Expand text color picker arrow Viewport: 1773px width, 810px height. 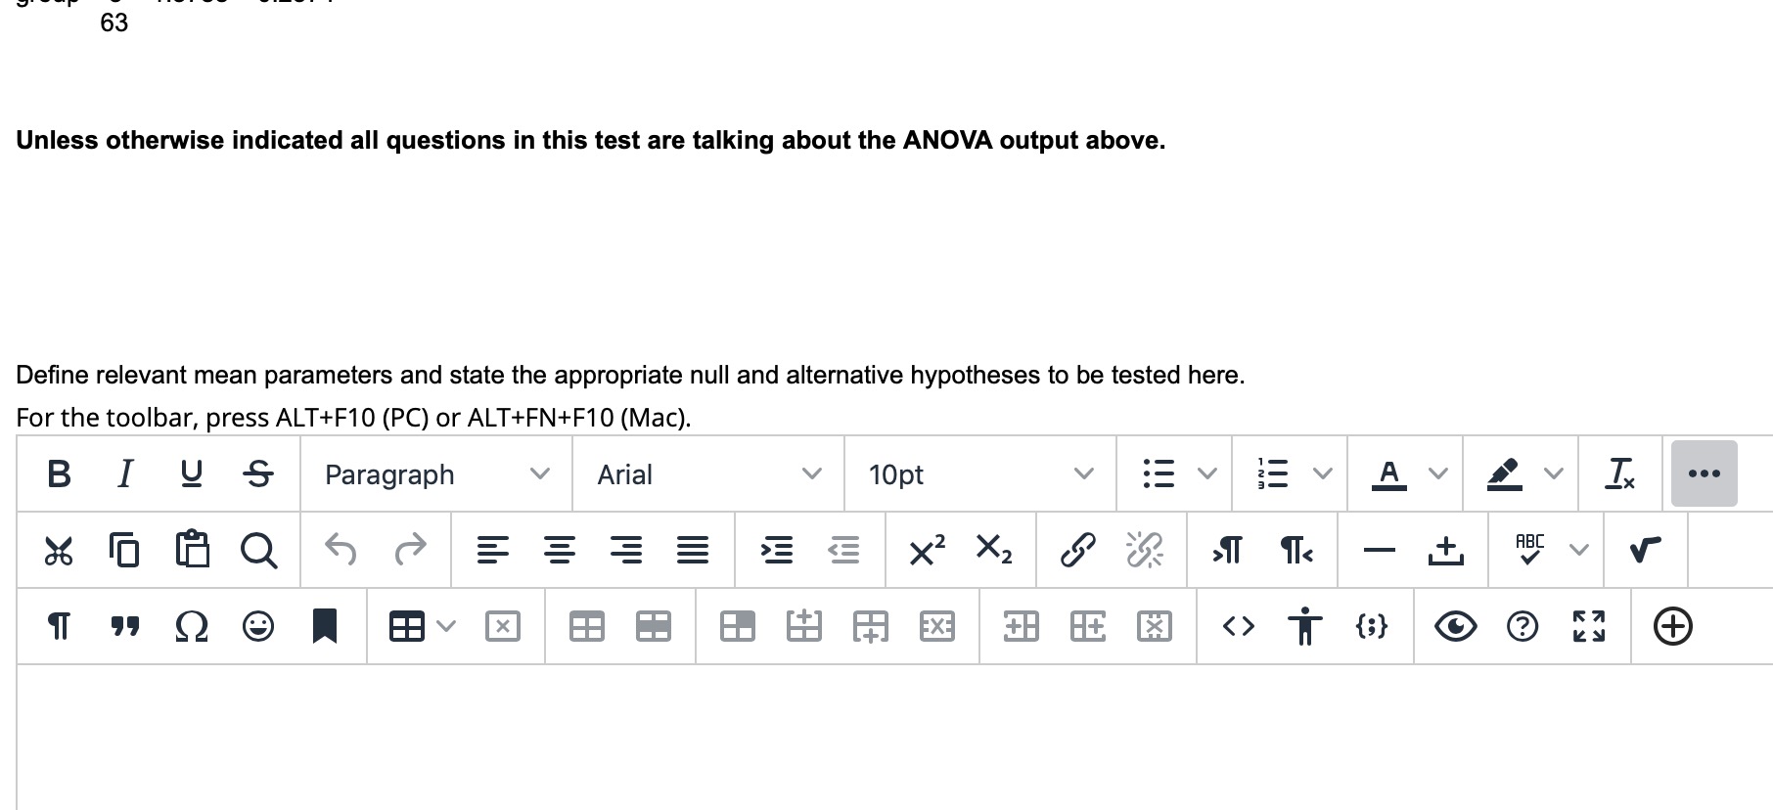coord(1437,474)
